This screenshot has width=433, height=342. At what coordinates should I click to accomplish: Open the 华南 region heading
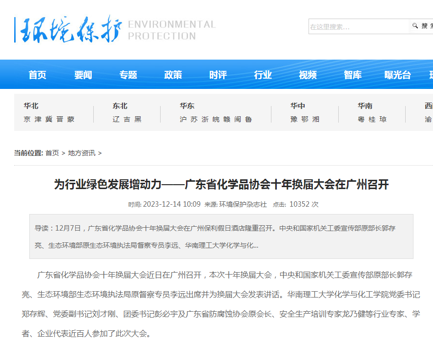pyautogui.click(x=365, y=106)
